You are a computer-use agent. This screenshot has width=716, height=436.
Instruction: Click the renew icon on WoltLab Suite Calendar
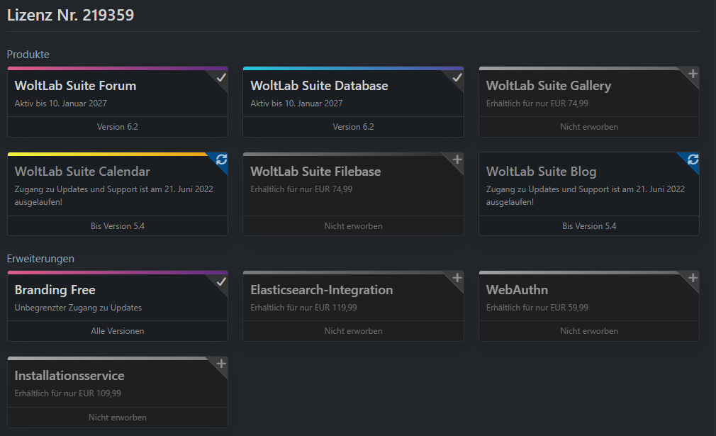click(x=221, y=160)
